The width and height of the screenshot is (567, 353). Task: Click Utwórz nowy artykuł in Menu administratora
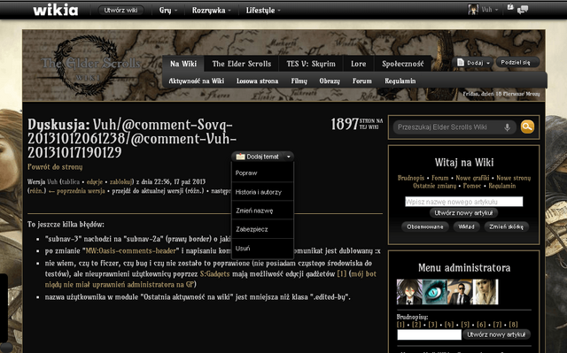pos(496,334)
